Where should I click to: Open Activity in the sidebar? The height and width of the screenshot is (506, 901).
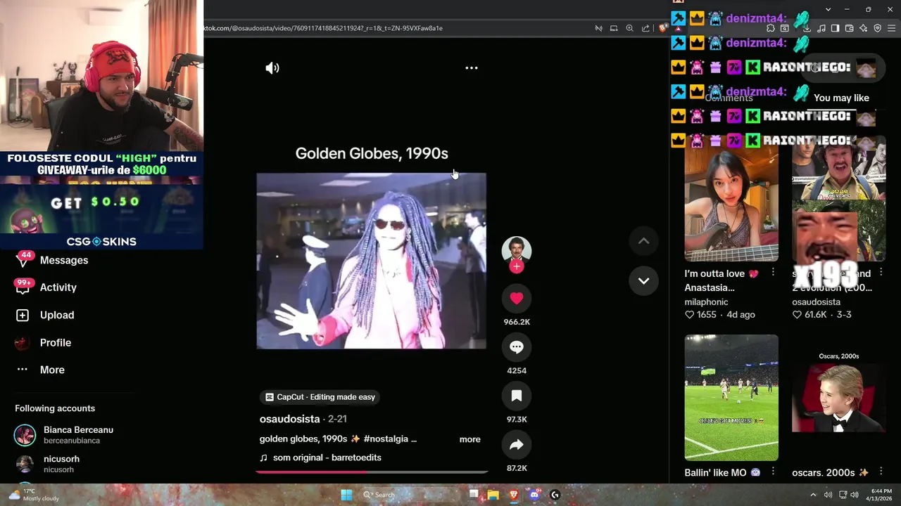pyautogui.click(x=58, y=287)
